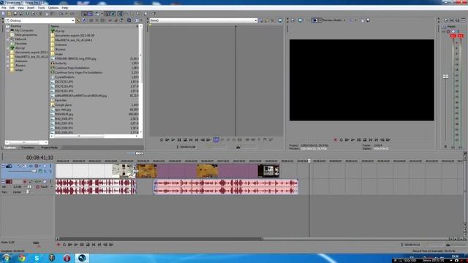The image size is (468, 263).
Task: Select the pink audio clip on the timeline
Action: pos(226,187)
